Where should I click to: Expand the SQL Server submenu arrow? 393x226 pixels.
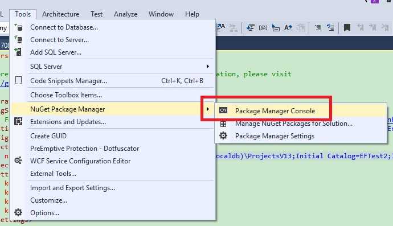207,67
